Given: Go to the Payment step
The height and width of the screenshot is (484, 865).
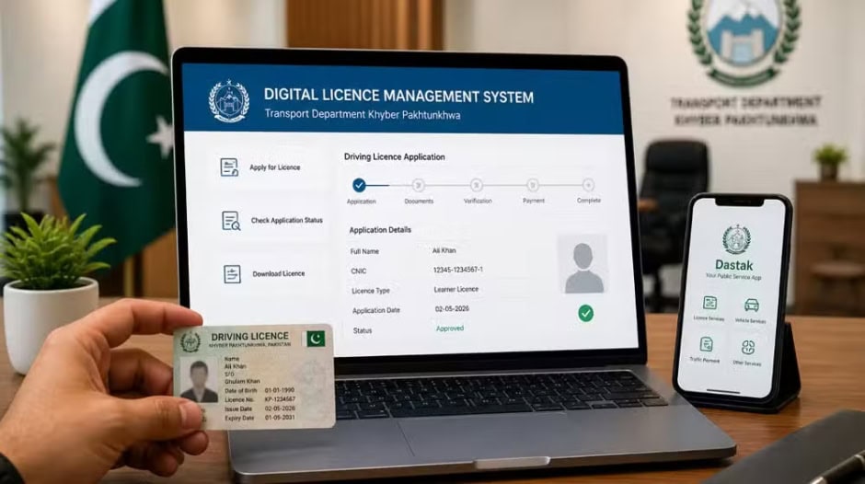Looking at the screenshot, I should (x=533, y=185).
